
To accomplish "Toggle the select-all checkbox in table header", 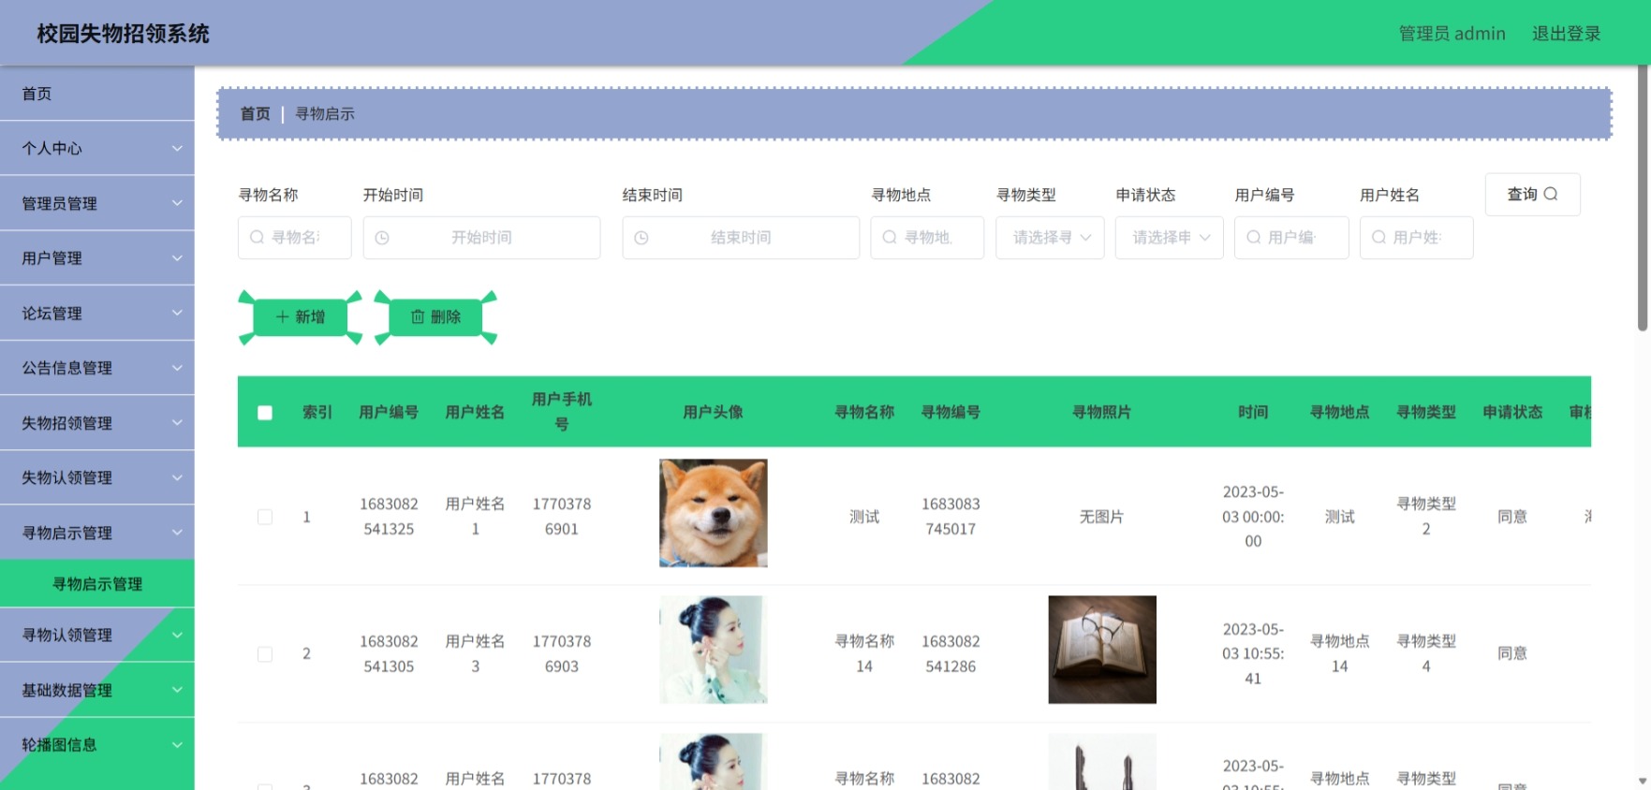I will [x=265, y=413].
